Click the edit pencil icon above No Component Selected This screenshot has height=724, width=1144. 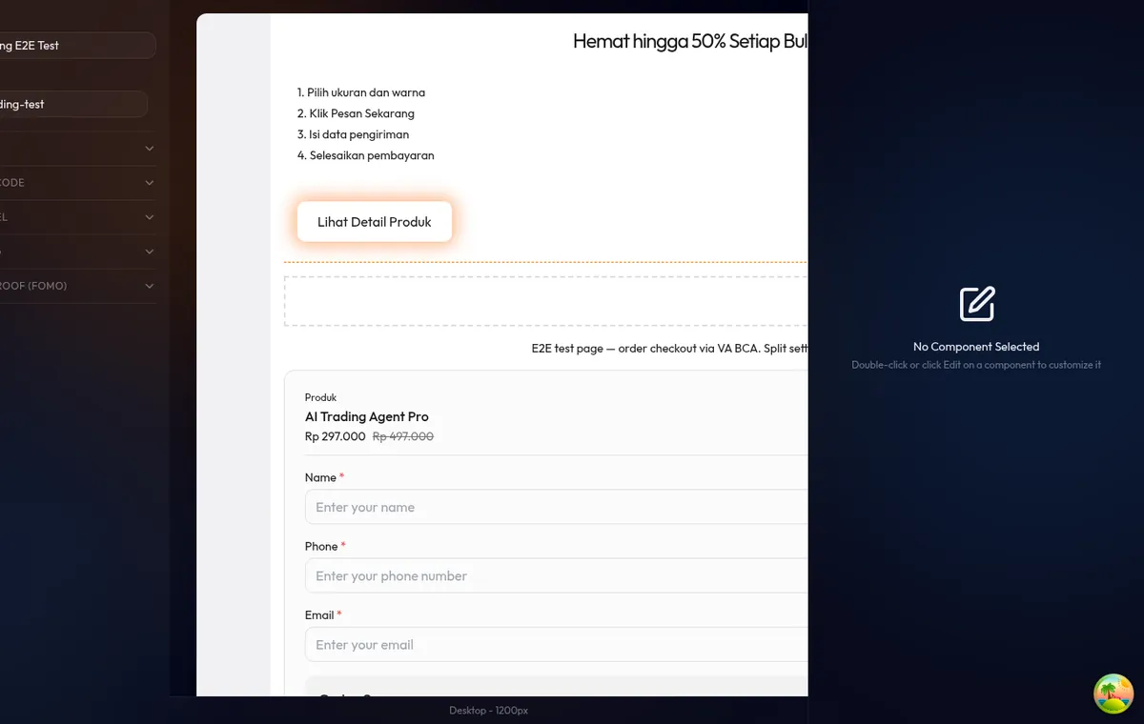tap(976, 304)
